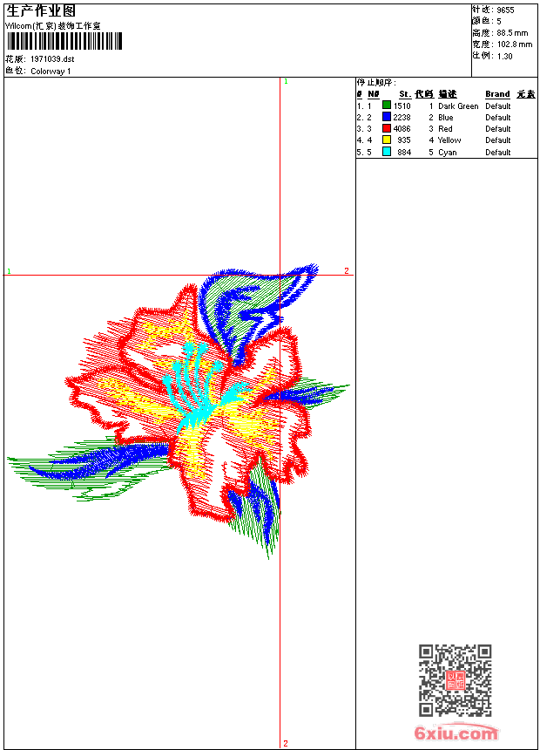Viewport: 540px width, 750px height.
Task: Click the green leaf at lower left
Action: (91, 469)
